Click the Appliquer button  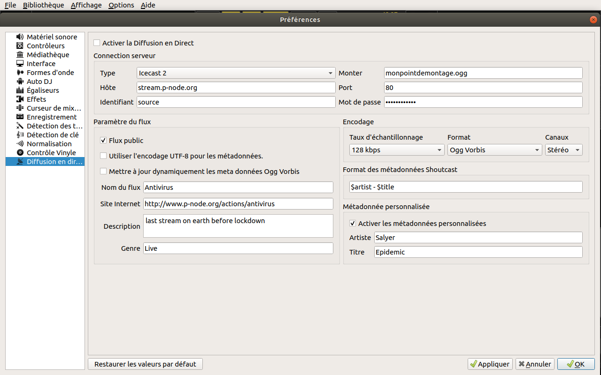(x=489, y=364)
